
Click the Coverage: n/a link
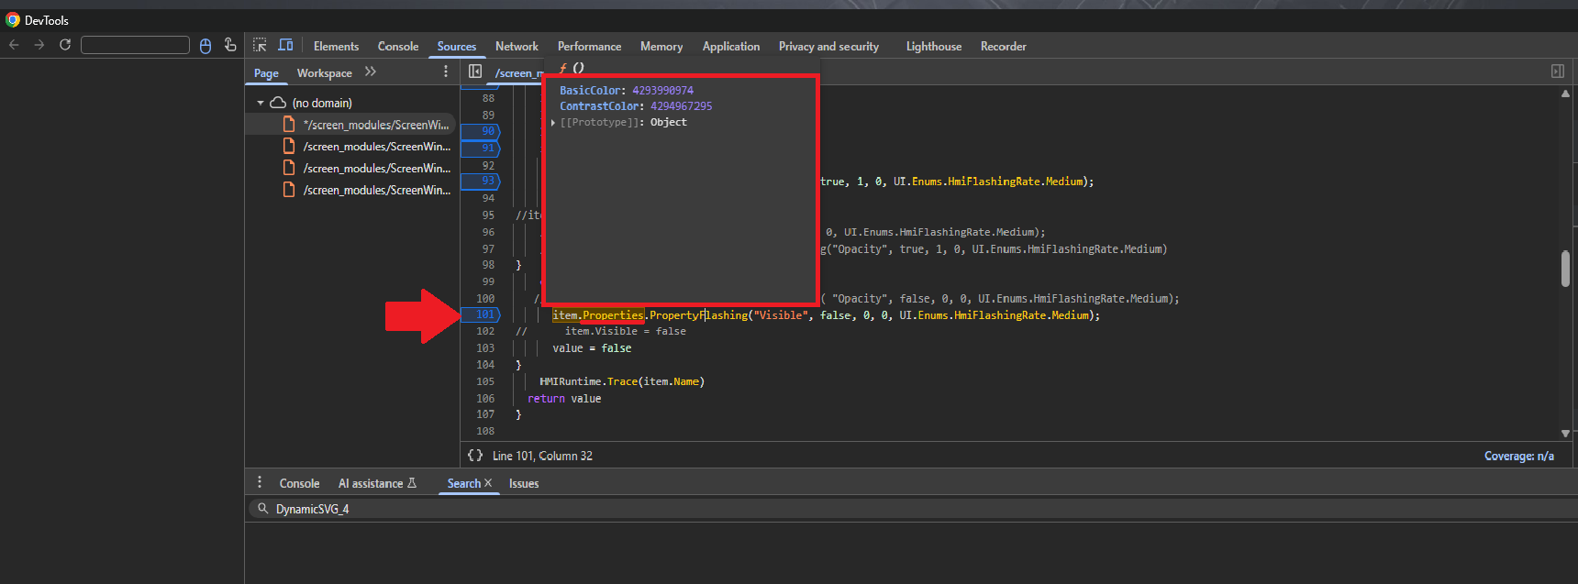(1518, 456)
